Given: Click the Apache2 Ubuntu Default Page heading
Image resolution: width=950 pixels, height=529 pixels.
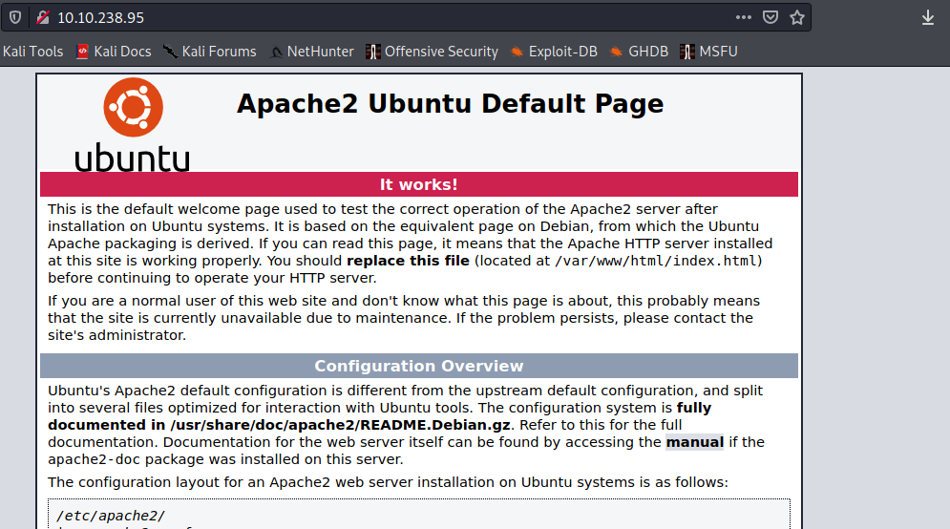Looking at the screenshot, I should 450,104.
